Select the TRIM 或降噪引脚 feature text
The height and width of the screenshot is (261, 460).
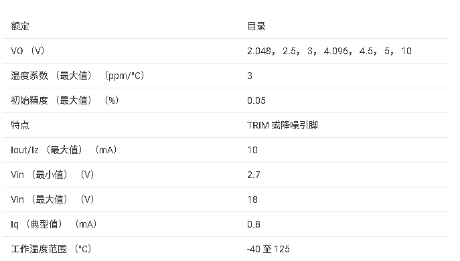(283, 125)
